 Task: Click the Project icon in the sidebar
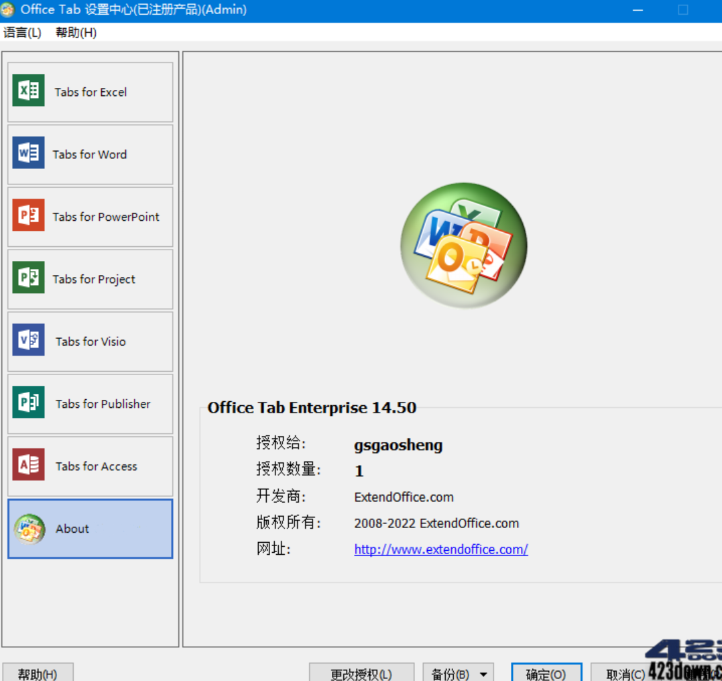(29, 277)
